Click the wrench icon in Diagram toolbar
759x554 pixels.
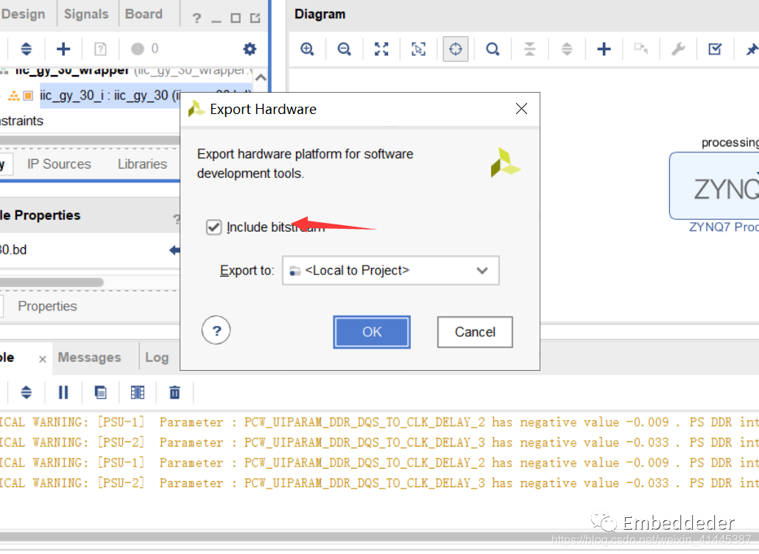coord(678,49)
